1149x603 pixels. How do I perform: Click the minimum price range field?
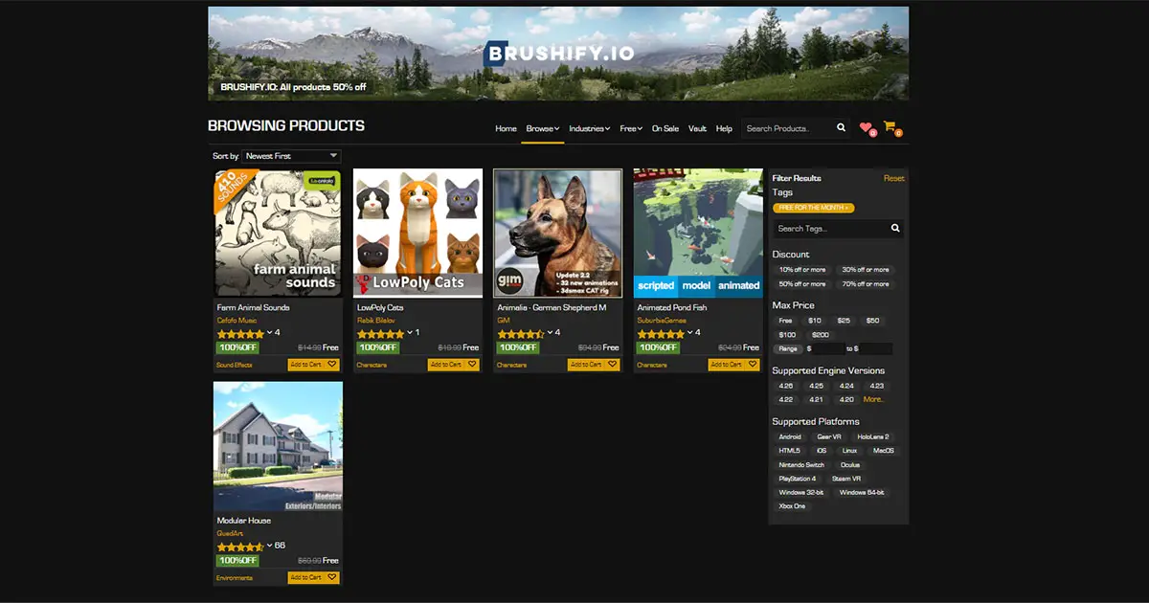(827, 349)
